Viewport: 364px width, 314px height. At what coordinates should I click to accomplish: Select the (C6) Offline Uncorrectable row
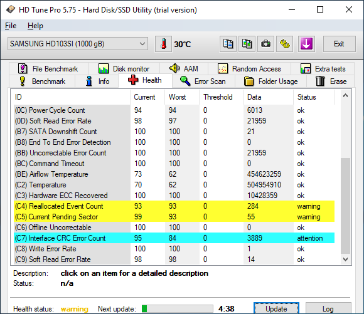[174, 228]
